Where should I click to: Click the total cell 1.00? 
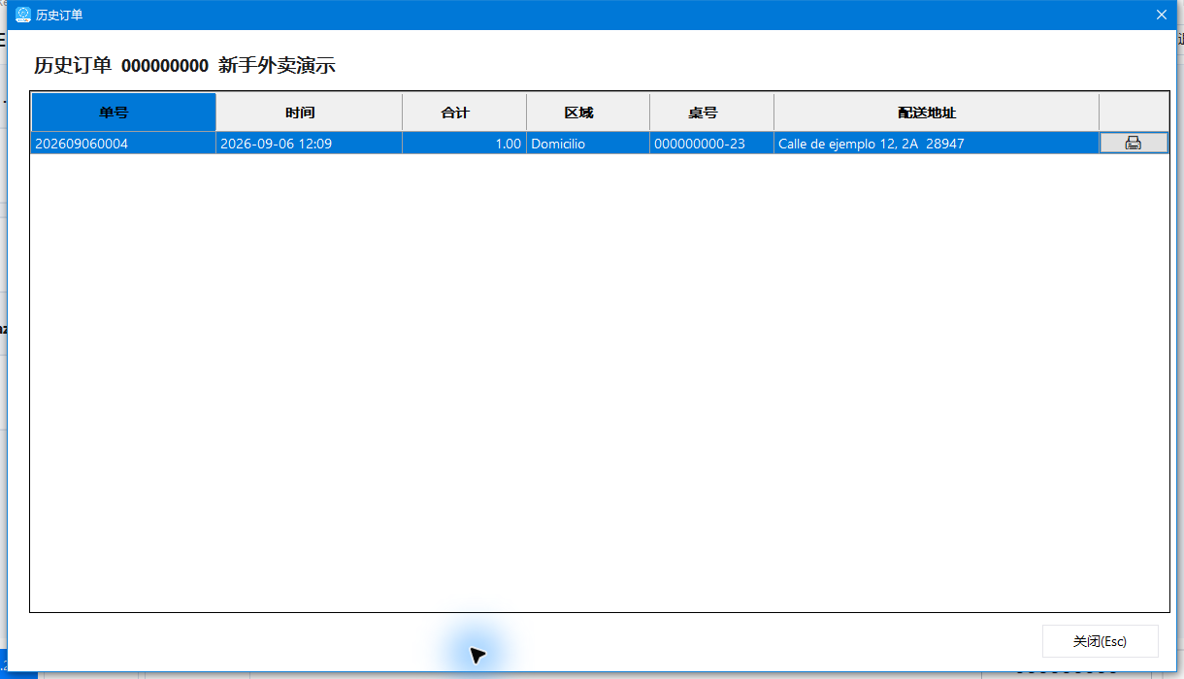464,144
